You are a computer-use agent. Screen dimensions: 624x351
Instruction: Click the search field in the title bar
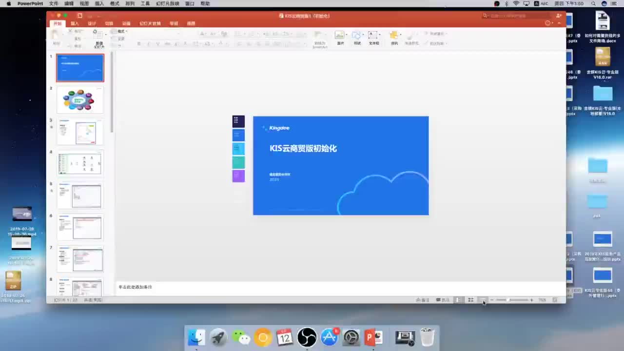tap(516, 16)
